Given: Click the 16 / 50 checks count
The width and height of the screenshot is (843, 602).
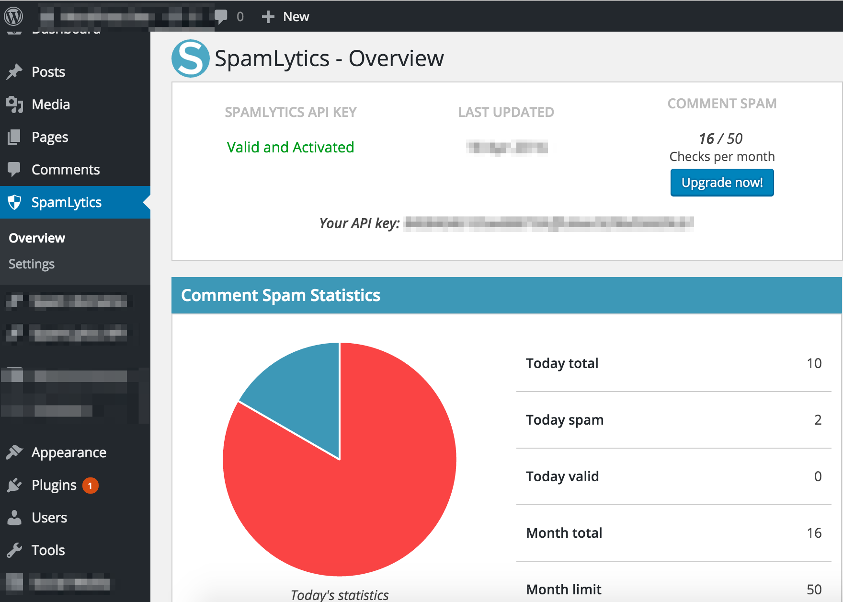Looking at the screenshot, I should [x=721, y=139].
